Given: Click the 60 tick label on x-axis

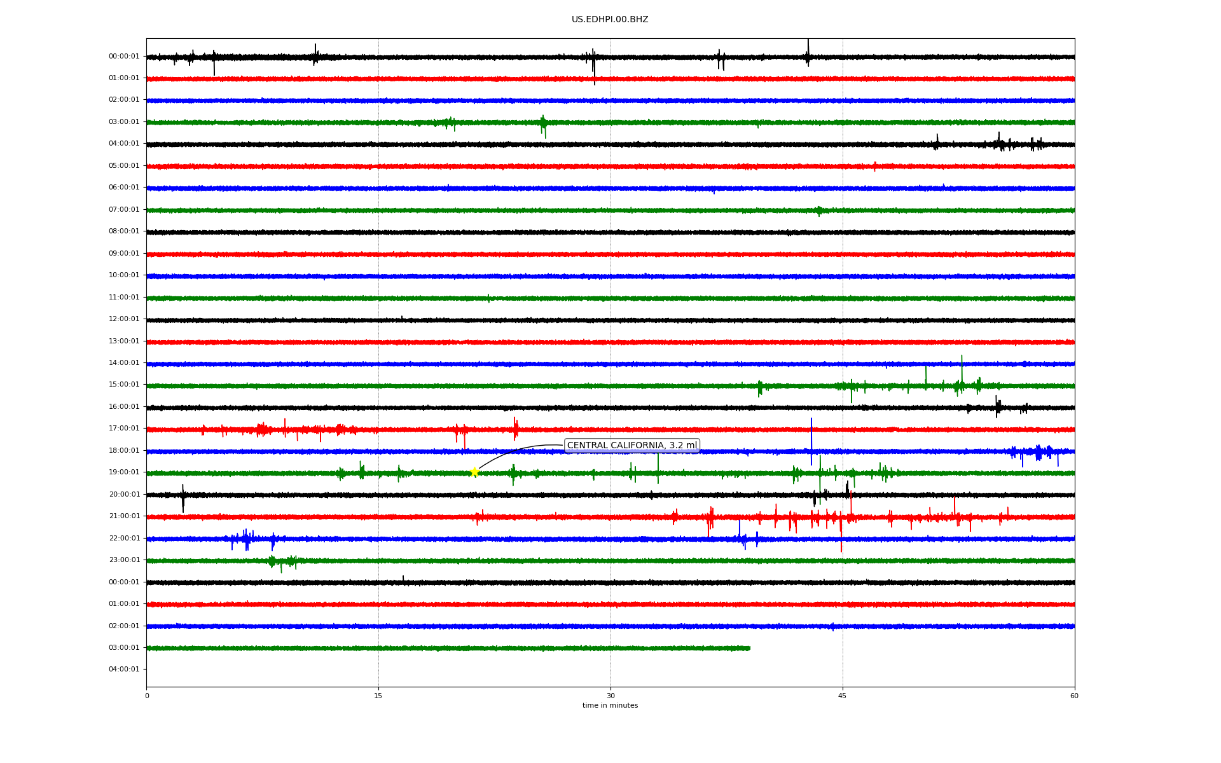Looking at the screenshot, I should [1074, 696].
